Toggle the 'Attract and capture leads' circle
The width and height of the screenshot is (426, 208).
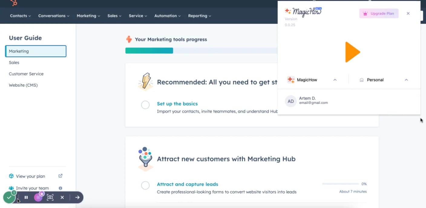click(x=145, y=185)
